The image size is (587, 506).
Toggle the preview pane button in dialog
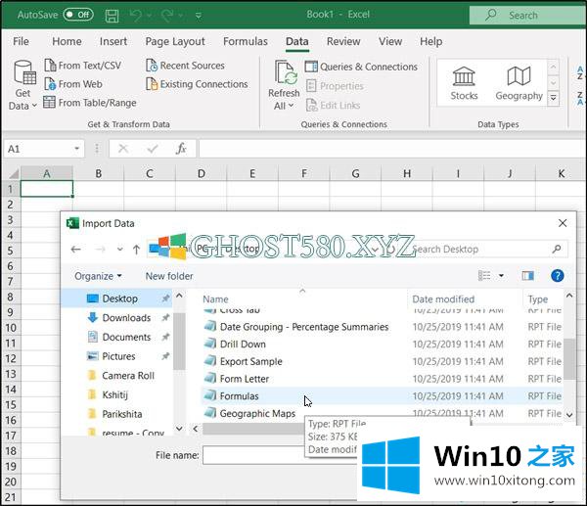point(528,276)
